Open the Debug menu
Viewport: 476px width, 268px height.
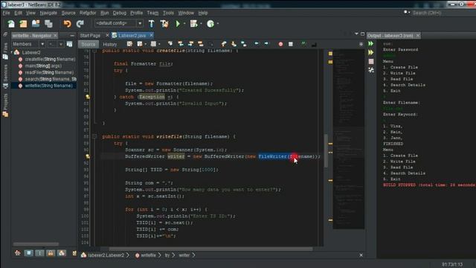pos(120,13)
